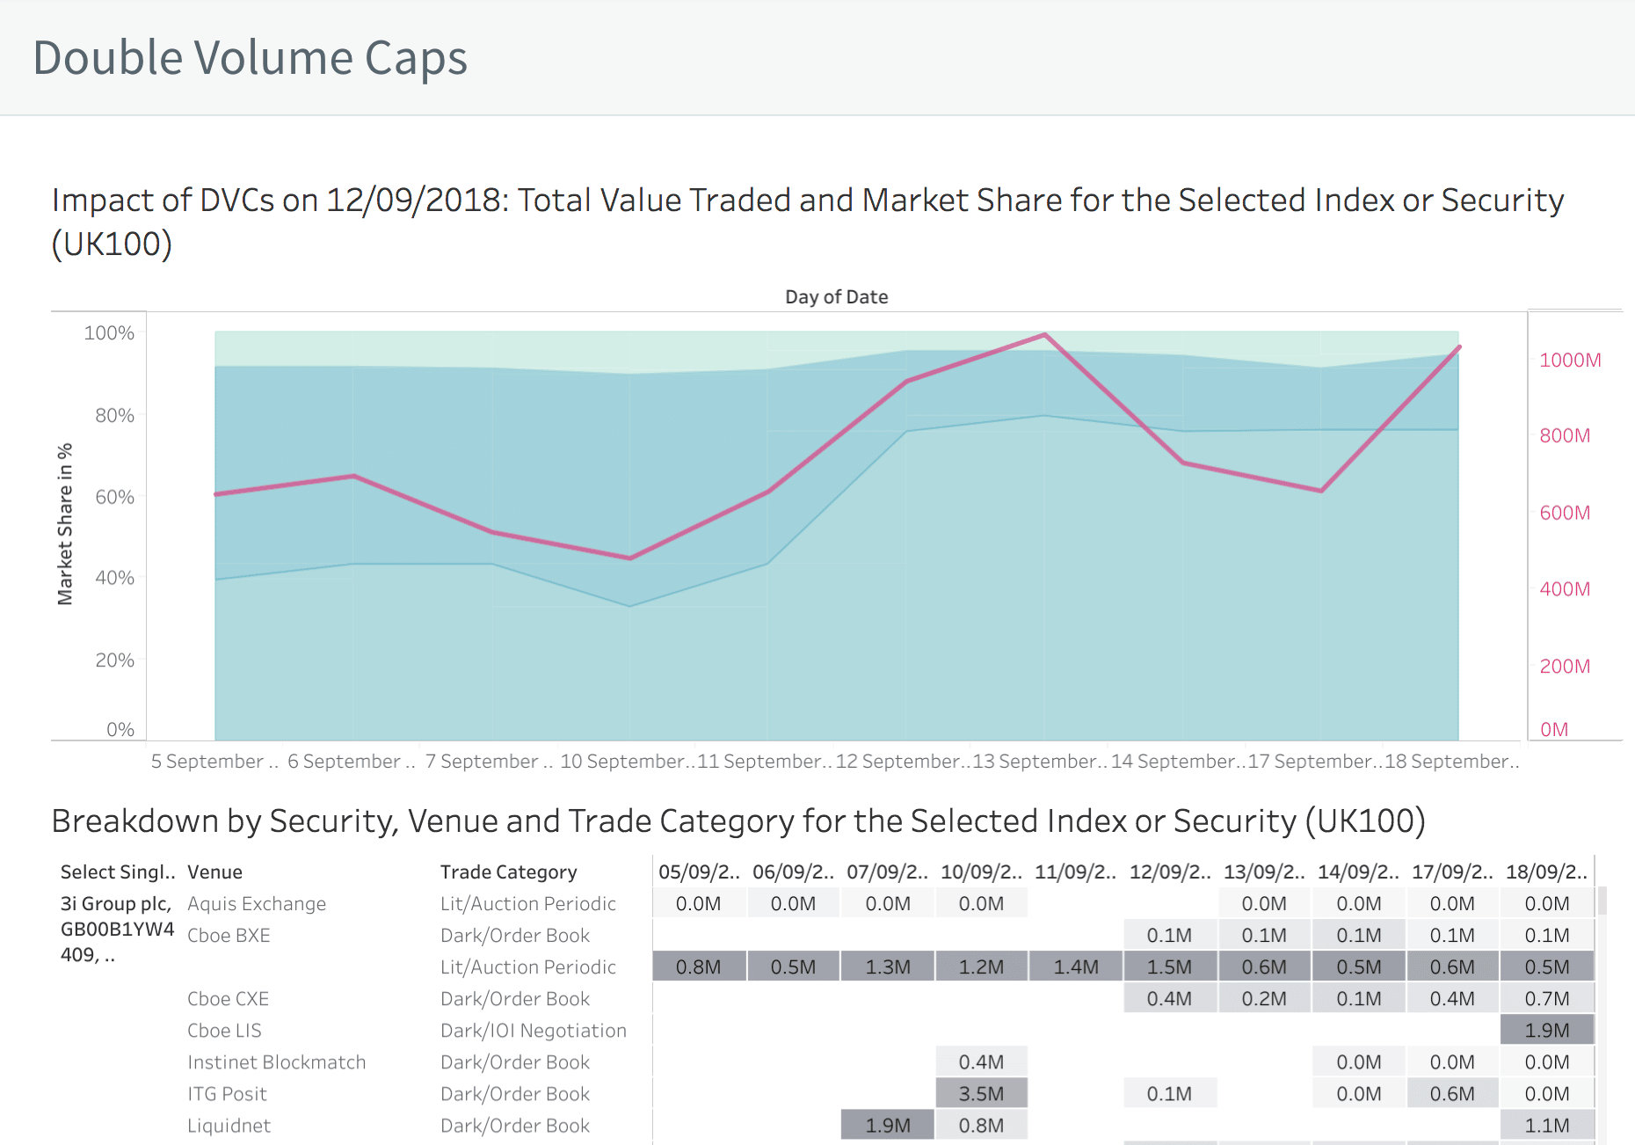
Task: Click the pink line low point at 10 September
Action: 630,558
